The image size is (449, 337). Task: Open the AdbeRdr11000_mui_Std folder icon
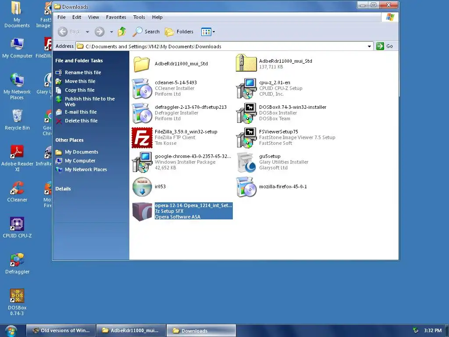[x=142, y=64]
